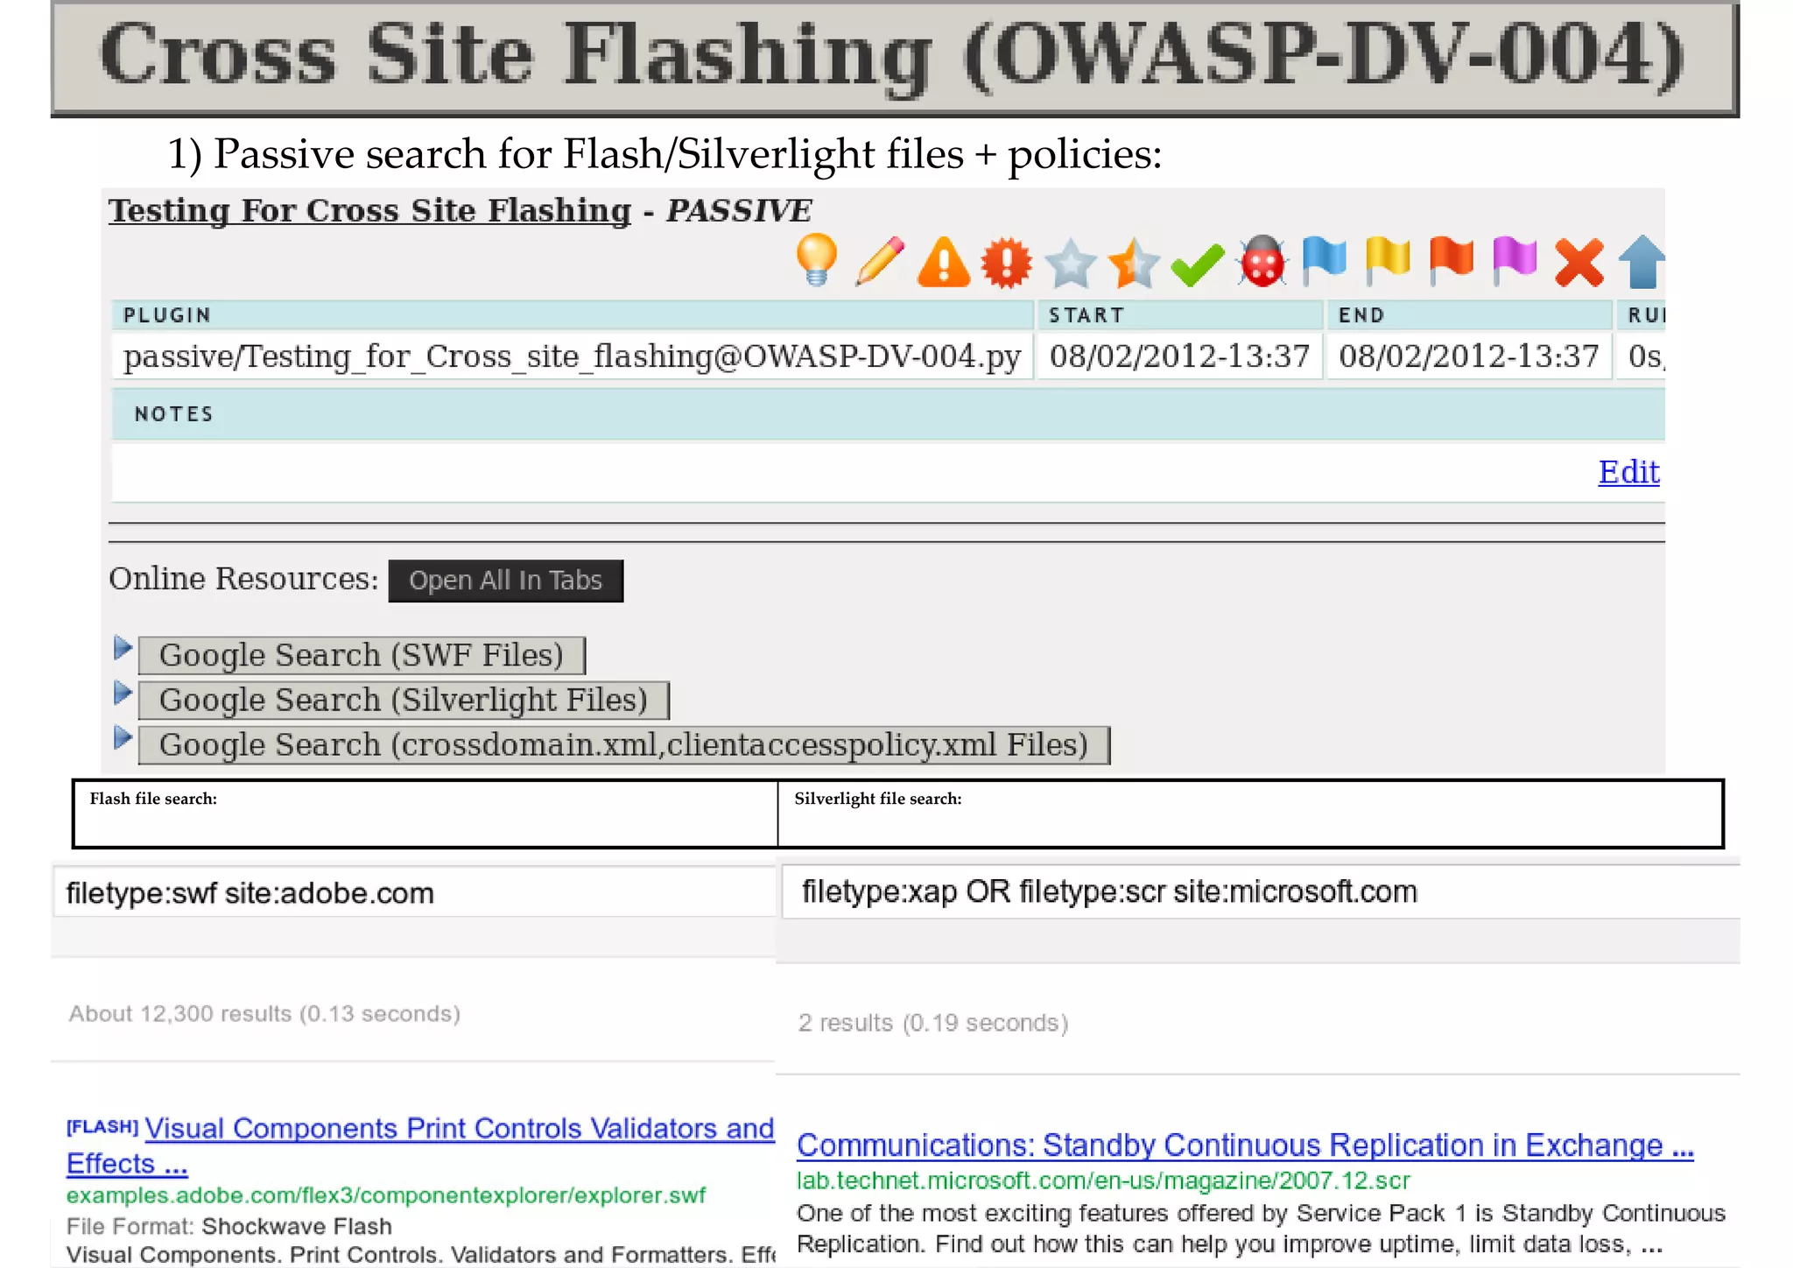This screenshot has height=1268, width=1793.
Task: Open the Visual Components Print Controls result link
Action: [x=420, y=1145]
